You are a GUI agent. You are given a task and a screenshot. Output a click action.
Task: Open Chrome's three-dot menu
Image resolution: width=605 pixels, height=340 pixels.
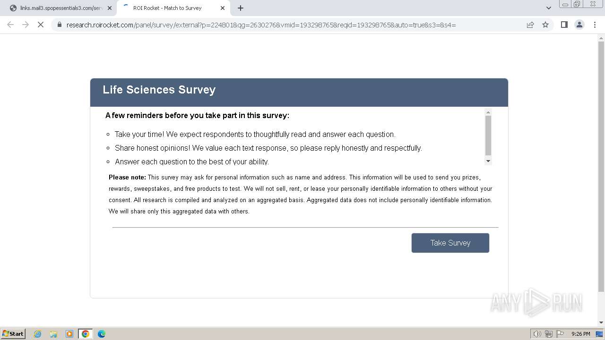point(595,25)
